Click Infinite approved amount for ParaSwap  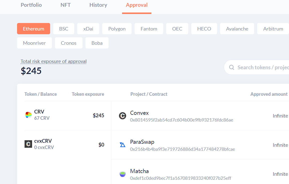click(280, 145)
